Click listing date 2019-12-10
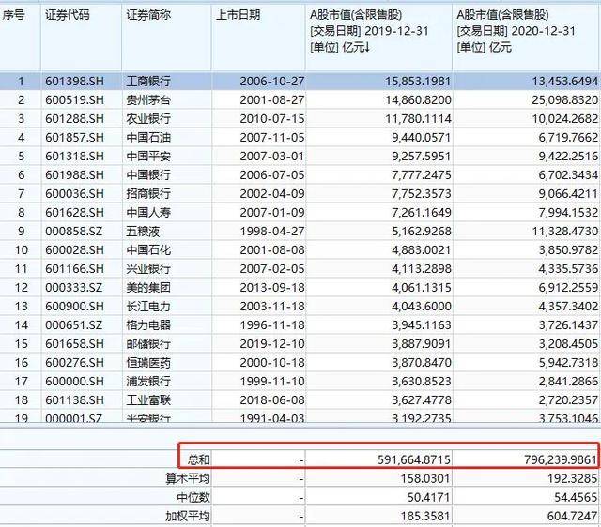 click(x=272, y=344)
